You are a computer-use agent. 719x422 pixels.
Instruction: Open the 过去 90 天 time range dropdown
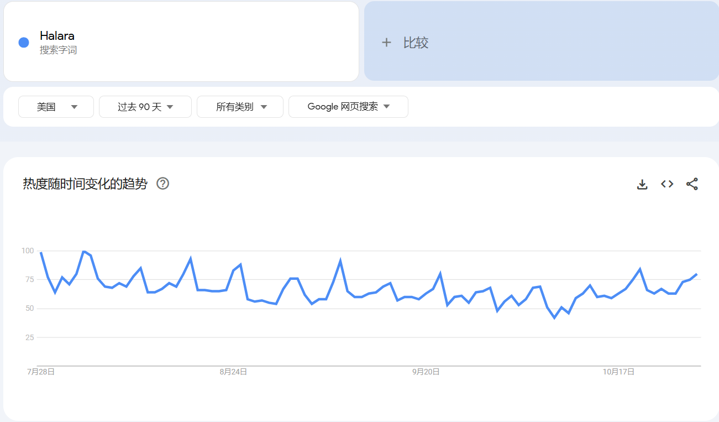tap(145, 107)
